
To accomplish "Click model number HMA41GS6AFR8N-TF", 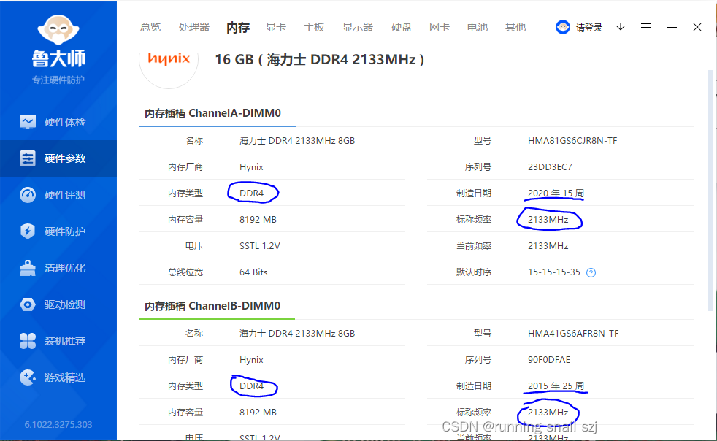I will (x=573, y=334).
